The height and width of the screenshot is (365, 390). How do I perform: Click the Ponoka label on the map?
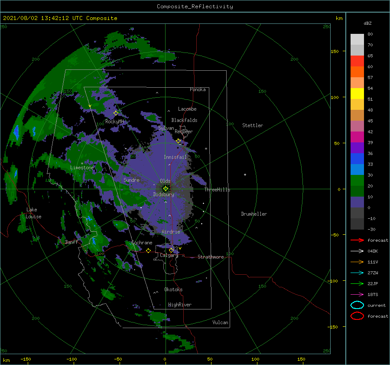[x=198, y=89]
